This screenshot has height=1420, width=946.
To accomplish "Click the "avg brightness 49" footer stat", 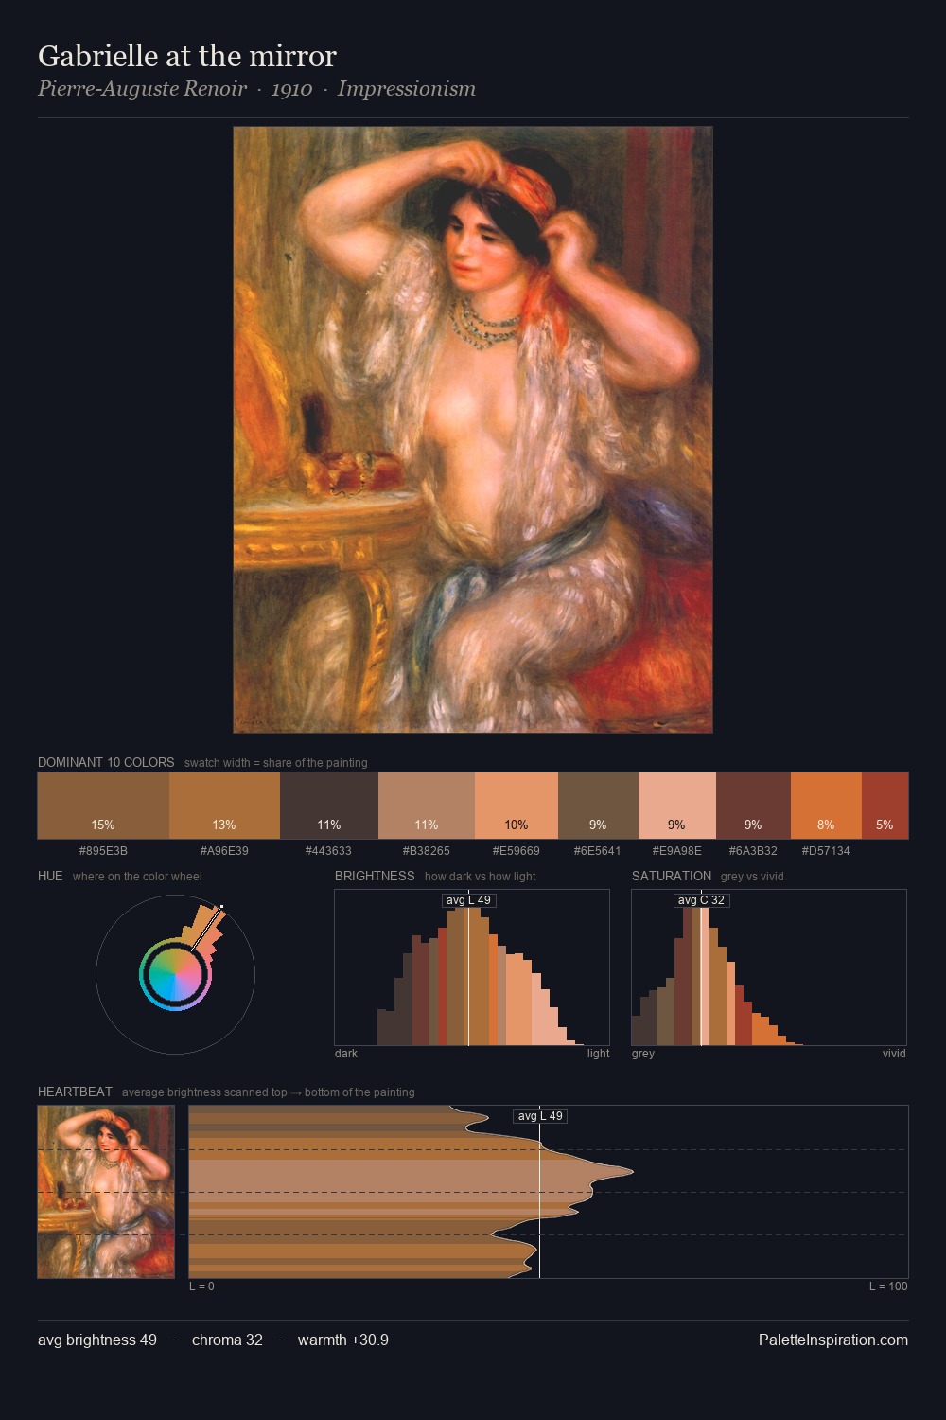I will point(97,1340).
